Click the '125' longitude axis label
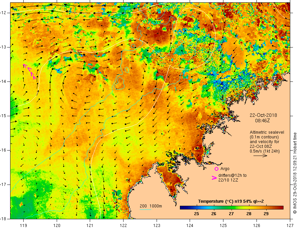The height and width of the screenshot is (229, 297). tap(223, 225)
